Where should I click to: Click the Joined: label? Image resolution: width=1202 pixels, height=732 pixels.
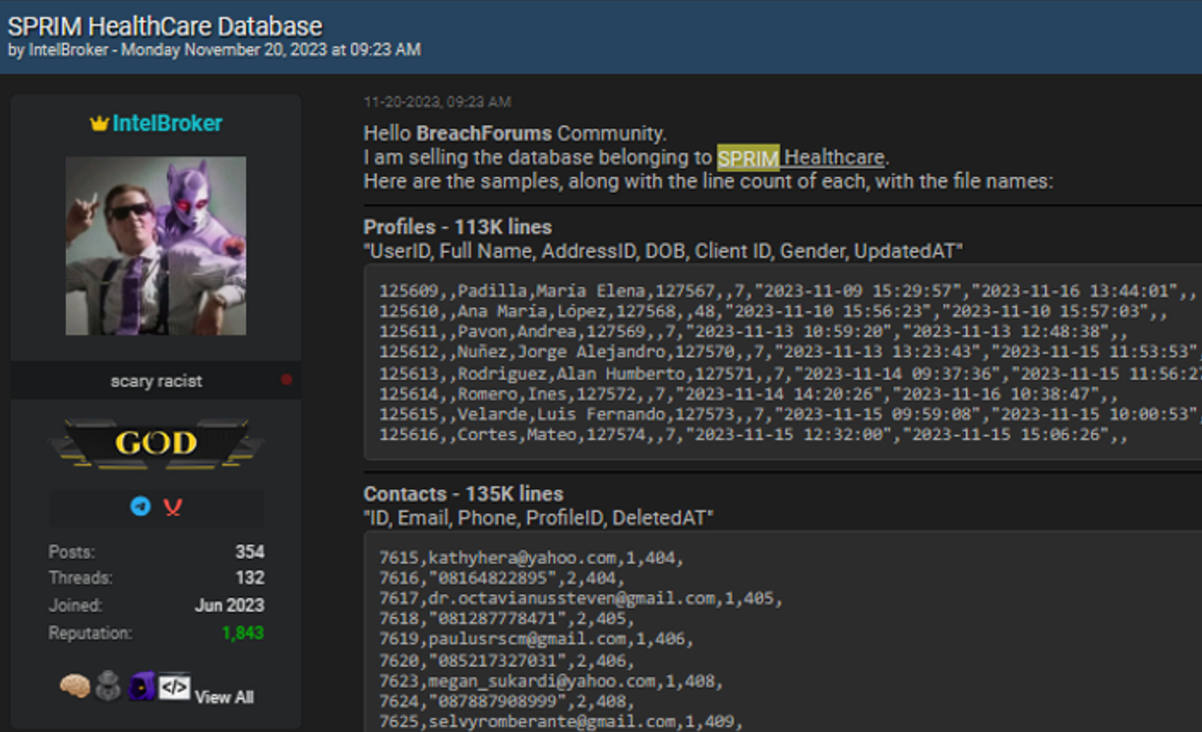[76, 605]
